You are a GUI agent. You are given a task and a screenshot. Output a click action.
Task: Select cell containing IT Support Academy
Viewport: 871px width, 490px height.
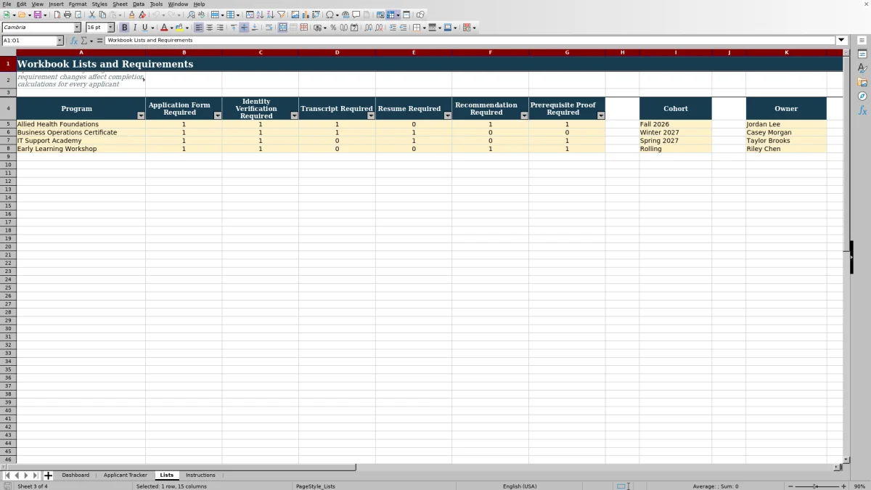click(81, 141)
